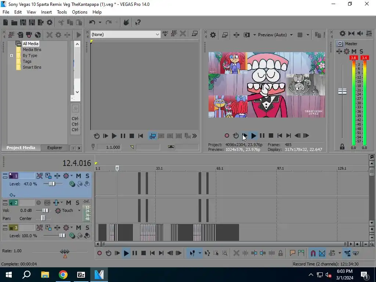Stop playback in the video preview
This screenshot has height=282, width=376.
click(271, 136)
